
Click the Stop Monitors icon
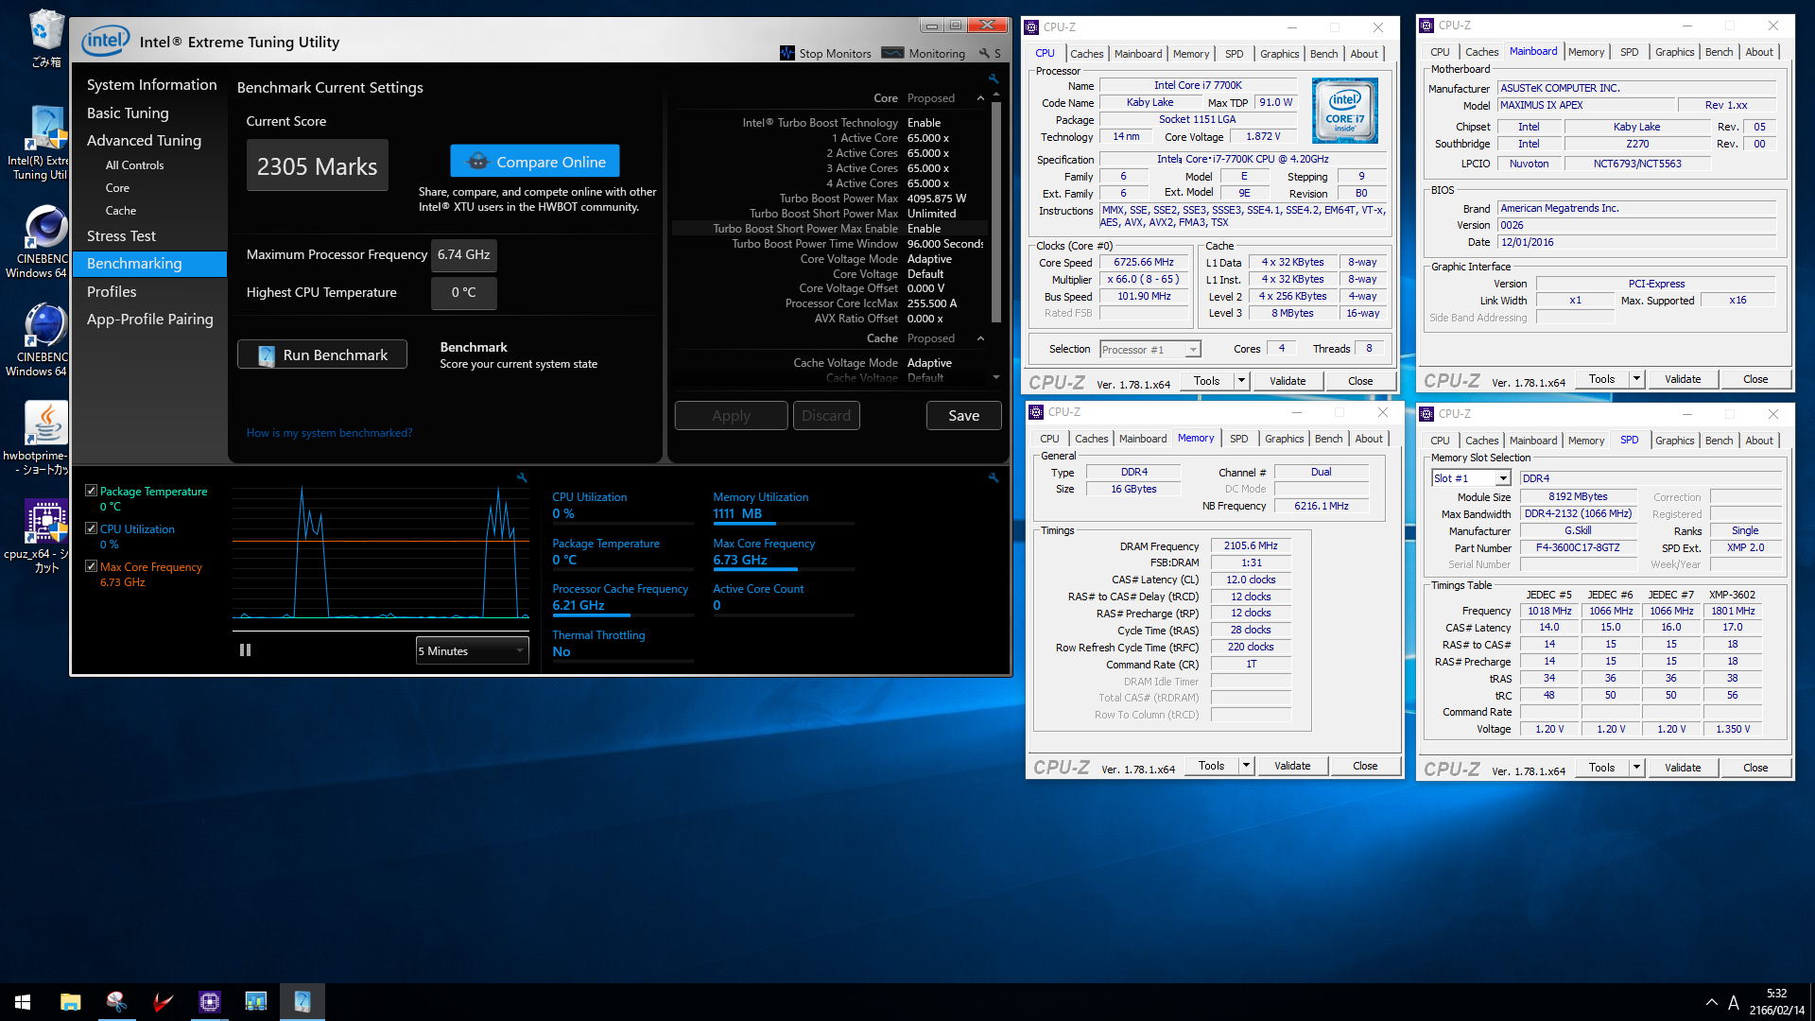point(787,53)
